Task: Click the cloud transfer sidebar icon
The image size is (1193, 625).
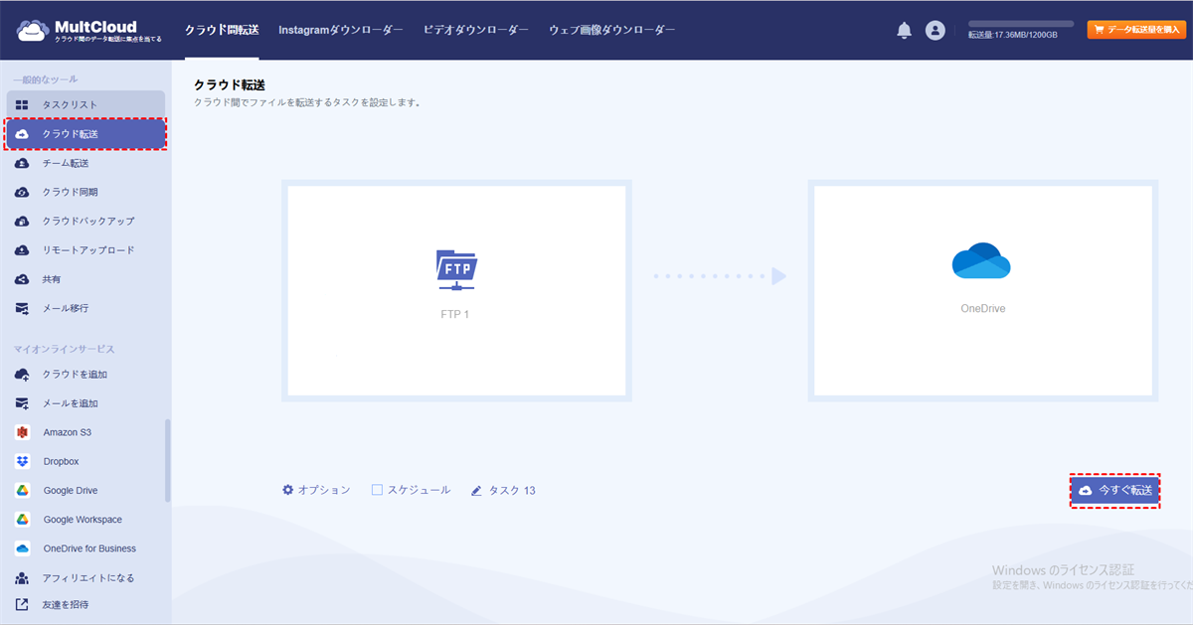Action: point(22,134)
